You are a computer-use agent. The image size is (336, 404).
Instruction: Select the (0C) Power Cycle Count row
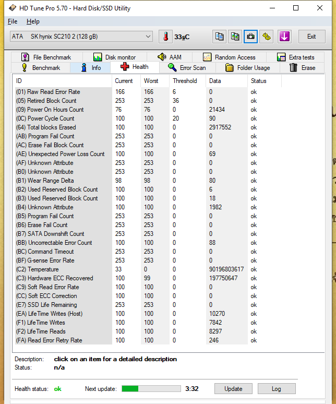pos(148,118)
